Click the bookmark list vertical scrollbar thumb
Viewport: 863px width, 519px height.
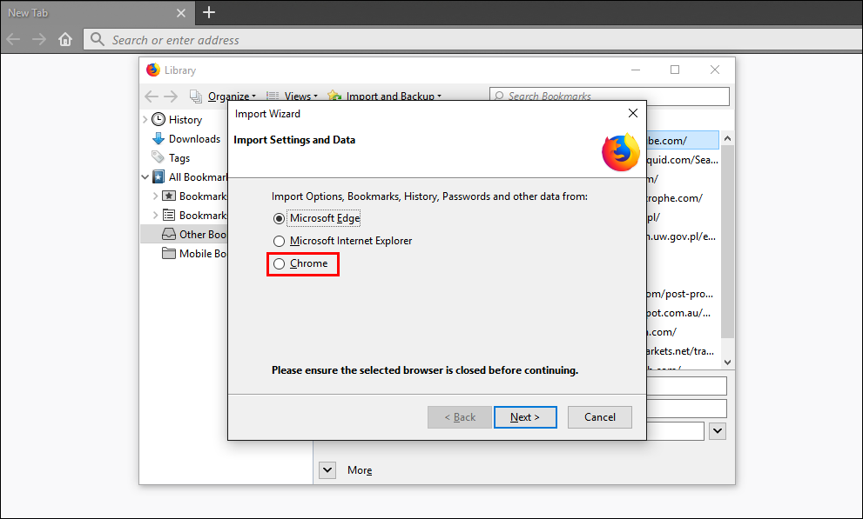coord(727,243)
